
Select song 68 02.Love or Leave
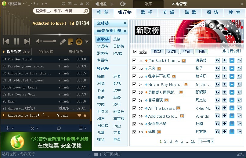[x=45, y=87]
